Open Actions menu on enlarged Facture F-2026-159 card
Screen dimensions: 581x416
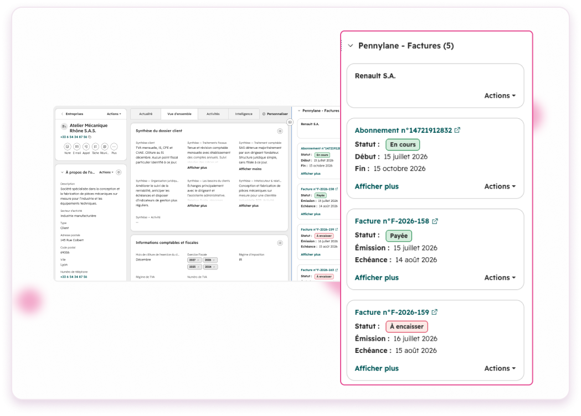click(x=500, y=368)
